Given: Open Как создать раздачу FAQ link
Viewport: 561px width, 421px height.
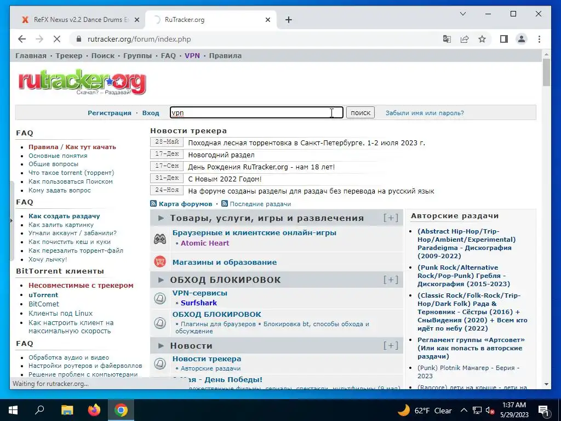Looking at the screenshot, I should pyautogui.click(x=64, y=216).
